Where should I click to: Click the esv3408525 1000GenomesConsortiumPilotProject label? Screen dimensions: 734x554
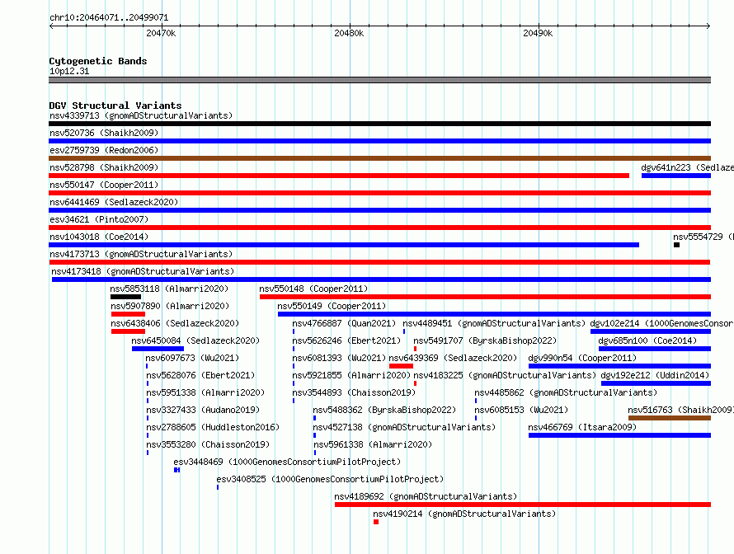330,479
